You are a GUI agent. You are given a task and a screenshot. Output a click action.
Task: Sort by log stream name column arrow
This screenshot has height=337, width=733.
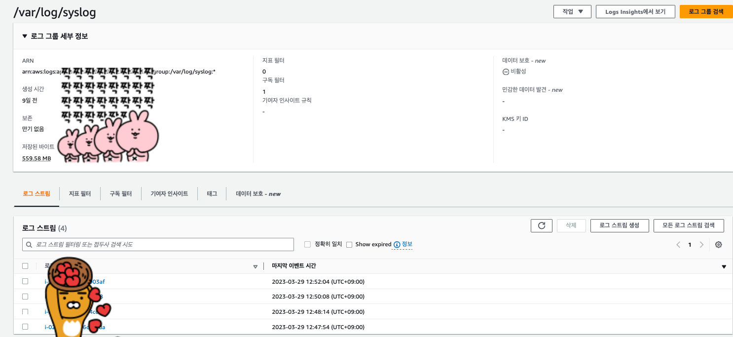point(255,266)
